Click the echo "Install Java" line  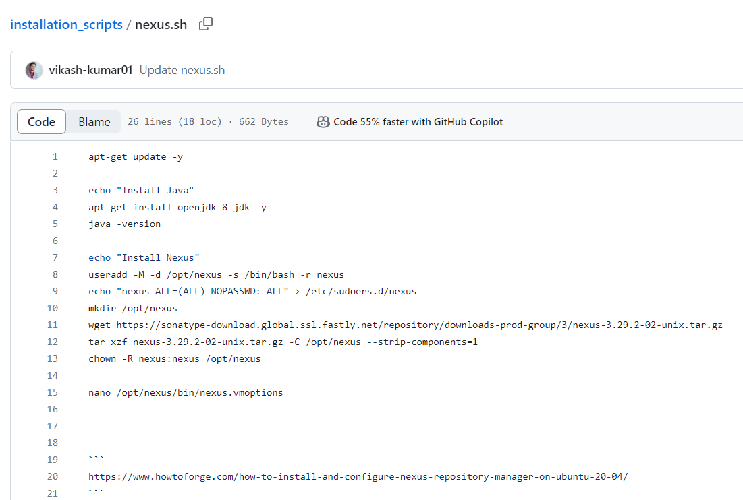141,190
